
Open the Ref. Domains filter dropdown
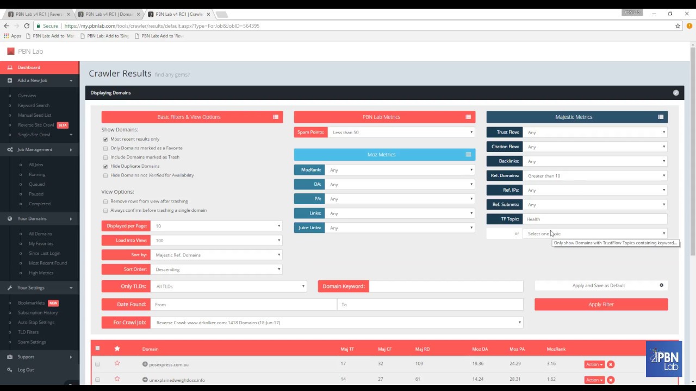[595, 176]
